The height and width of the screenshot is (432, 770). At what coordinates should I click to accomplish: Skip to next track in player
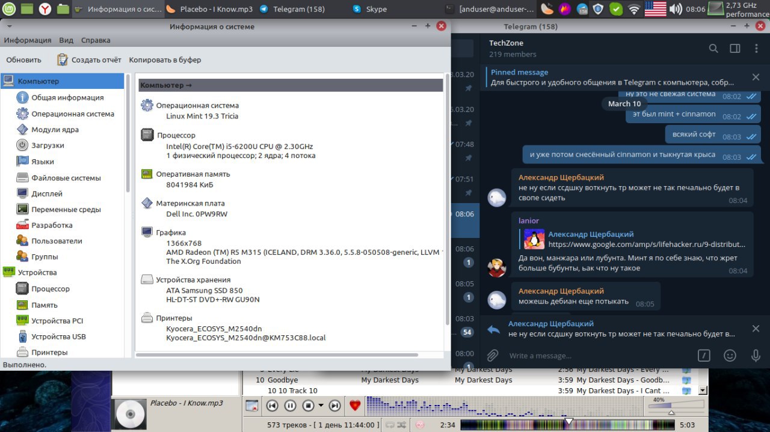[334, 406]
